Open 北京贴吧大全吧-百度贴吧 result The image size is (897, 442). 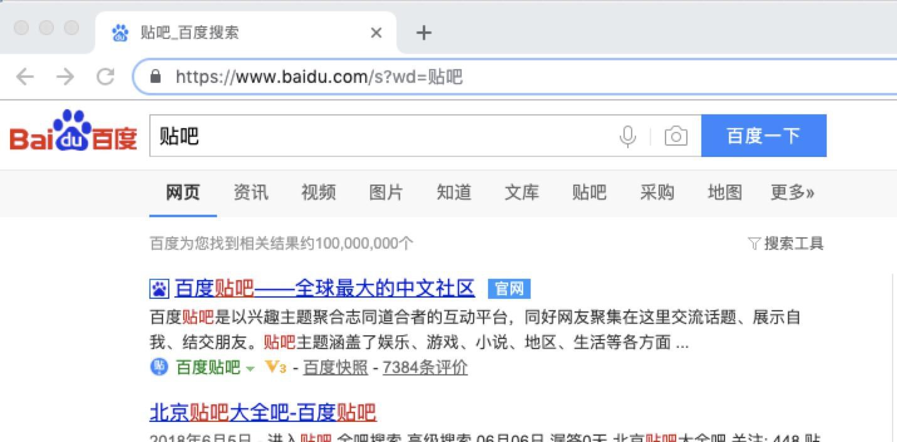click(263, 412)
